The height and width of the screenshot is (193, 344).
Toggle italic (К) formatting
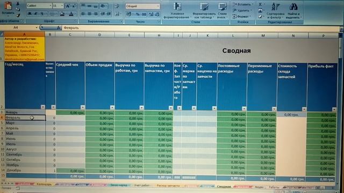tap(35, 13)
